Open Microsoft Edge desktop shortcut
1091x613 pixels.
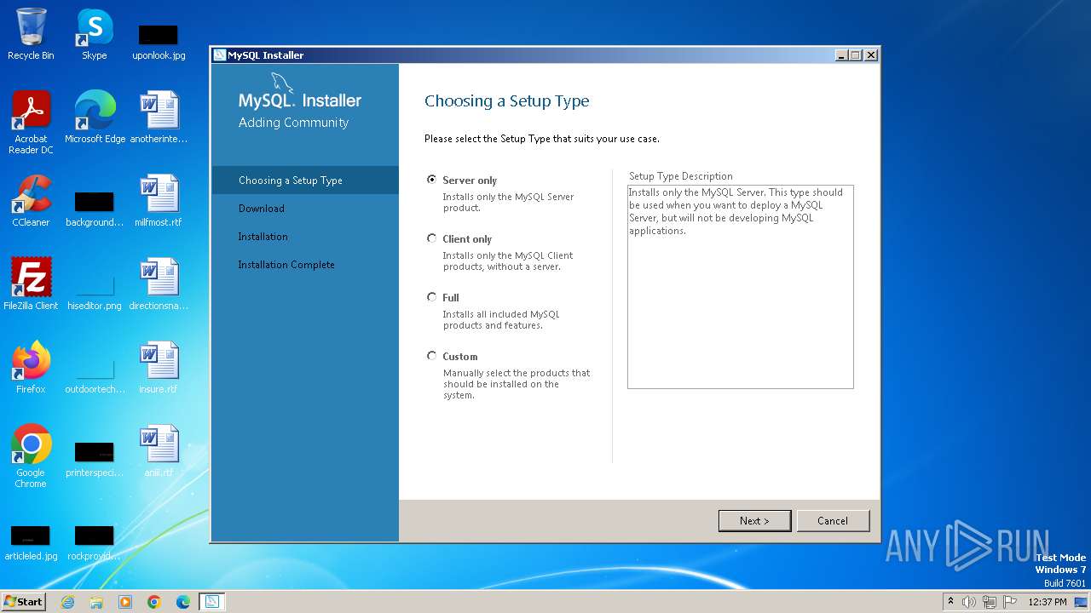[x=95, y=117]
